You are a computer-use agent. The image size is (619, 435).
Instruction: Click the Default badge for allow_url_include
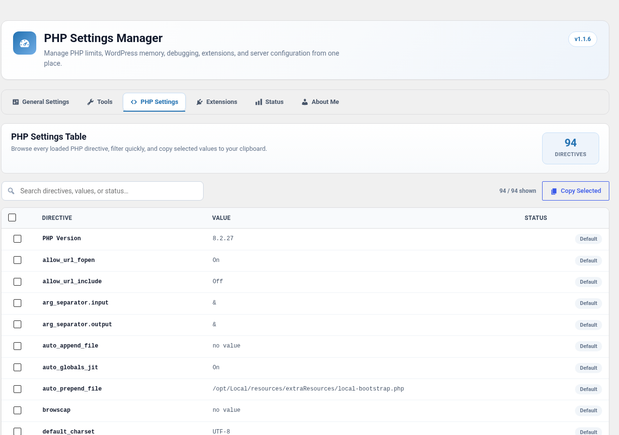pyautogui.click(x=589, y=282)
